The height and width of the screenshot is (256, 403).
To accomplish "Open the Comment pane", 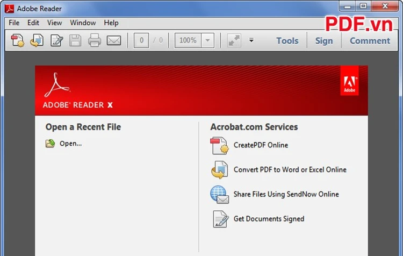I will coord(370,41).
